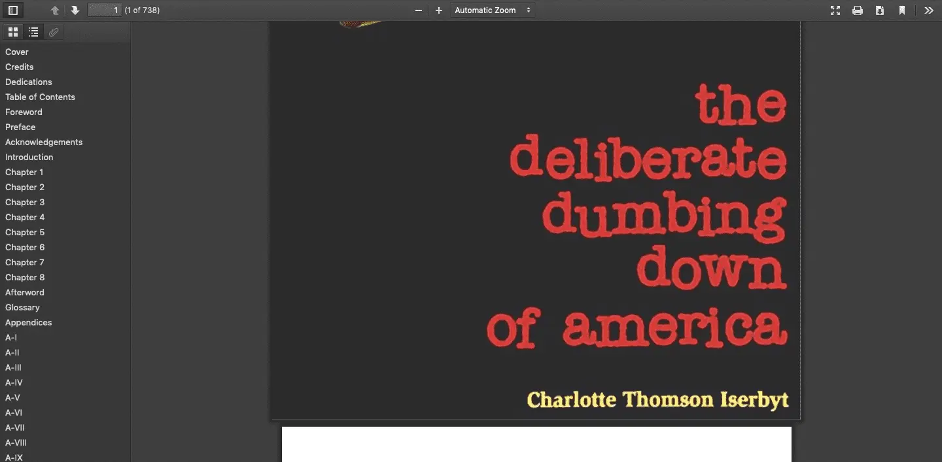Show thumbnails view in sidebar
942x462 pixels.
pos(13,32)
